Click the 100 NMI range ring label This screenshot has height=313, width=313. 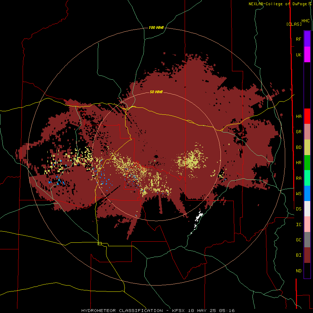(156, 27)
